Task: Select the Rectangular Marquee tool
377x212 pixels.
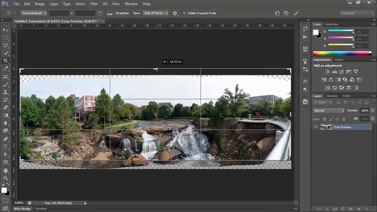Action: (5, 38)
